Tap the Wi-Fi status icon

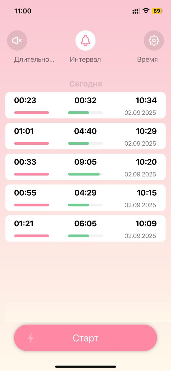click(x=146, y=11)
